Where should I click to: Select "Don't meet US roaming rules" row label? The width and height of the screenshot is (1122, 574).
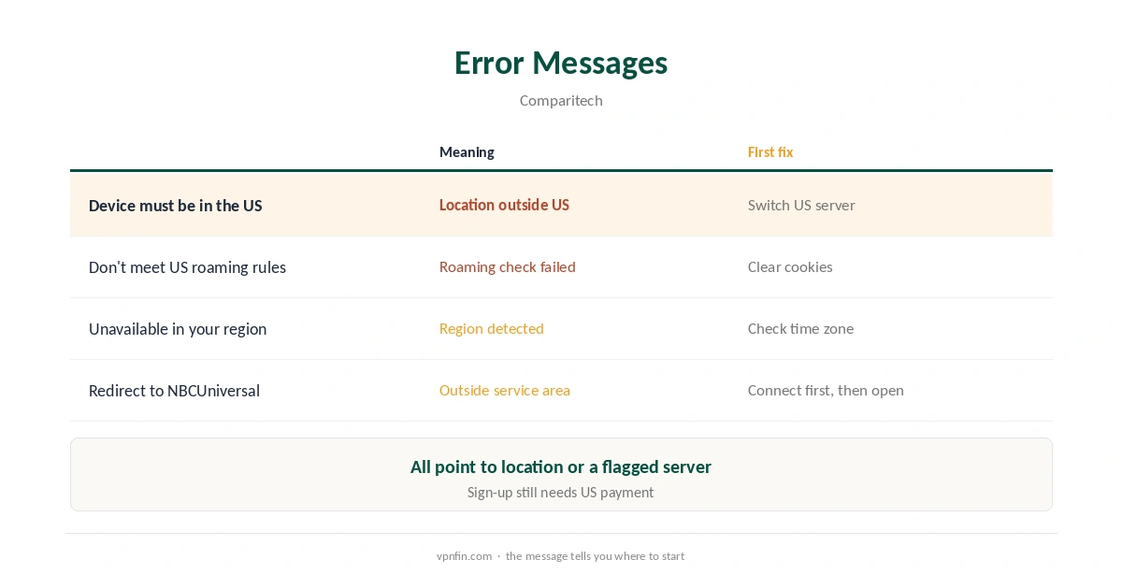(187, 267)
